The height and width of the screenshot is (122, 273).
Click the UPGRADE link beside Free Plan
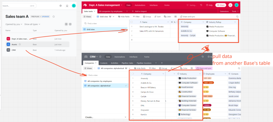tap(46, 16)
